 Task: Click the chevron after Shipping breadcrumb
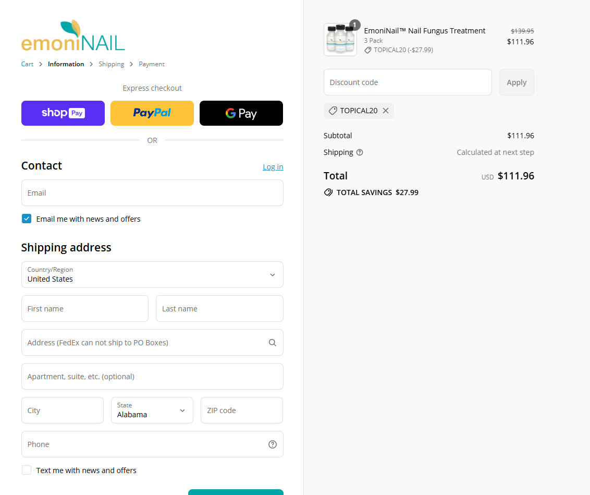[x=131, y=64]
